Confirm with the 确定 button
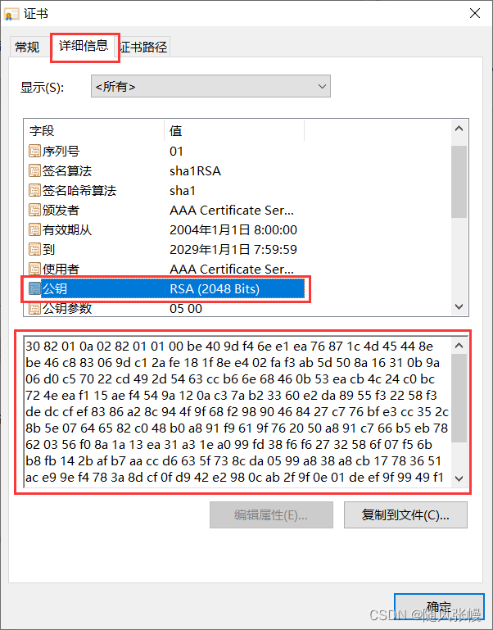The width and height of the screenshot is (493, 630). pos(439,608)
